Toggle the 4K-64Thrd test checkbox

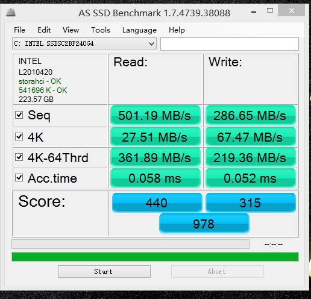coord(19,157)
